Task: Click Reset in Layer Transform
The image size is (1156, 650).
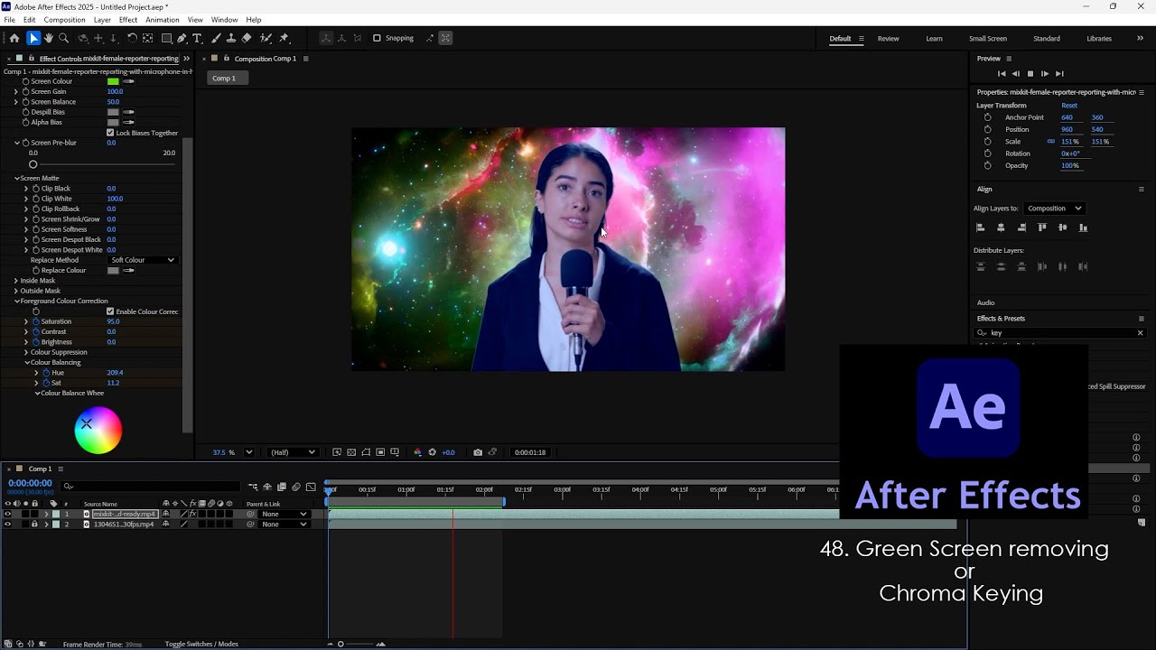Action: [1069, 106]
